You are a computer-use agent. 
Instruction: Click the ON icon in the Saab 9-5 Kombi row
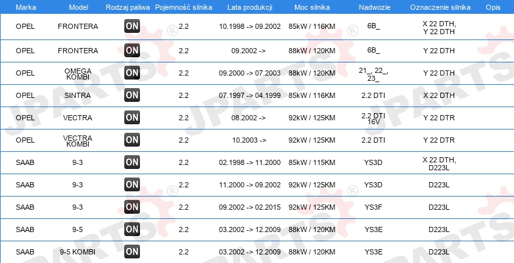[131, 252]
